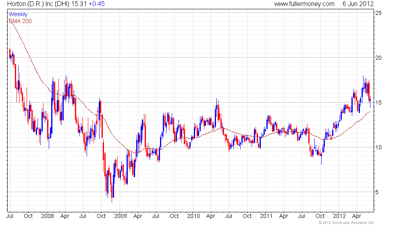Click the last price value 15.31
The height and width of the screenshot is (226, 395).
click(79, 4)
